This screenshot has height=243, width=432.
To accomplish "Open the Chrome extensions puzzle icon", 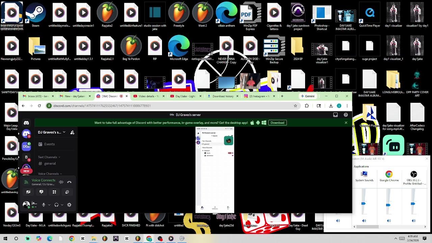I will click(x=307, y=106).
